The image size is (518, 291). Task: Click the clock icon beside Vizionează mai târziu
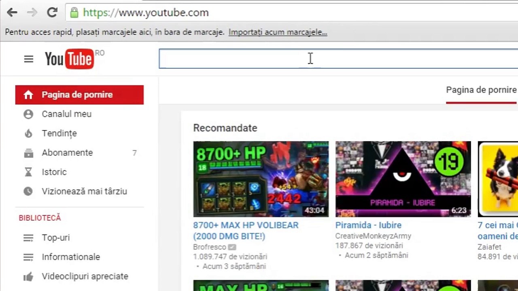point(28,192)
